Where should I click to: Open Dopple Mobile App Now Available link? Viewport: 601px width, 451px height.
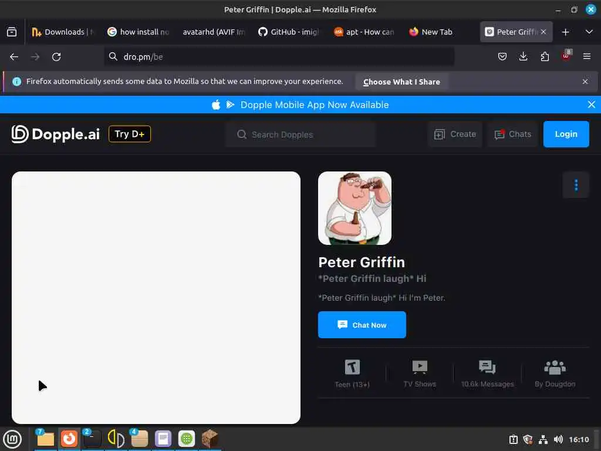[315, 105]
